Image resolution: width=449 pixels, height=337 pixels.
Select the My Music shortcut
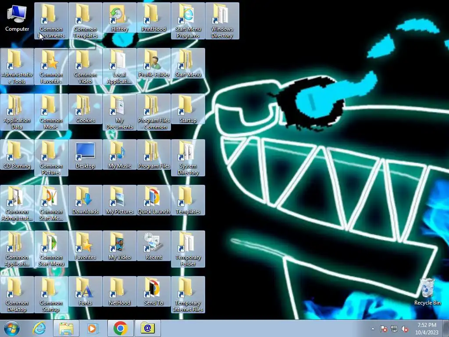(119, 155)
